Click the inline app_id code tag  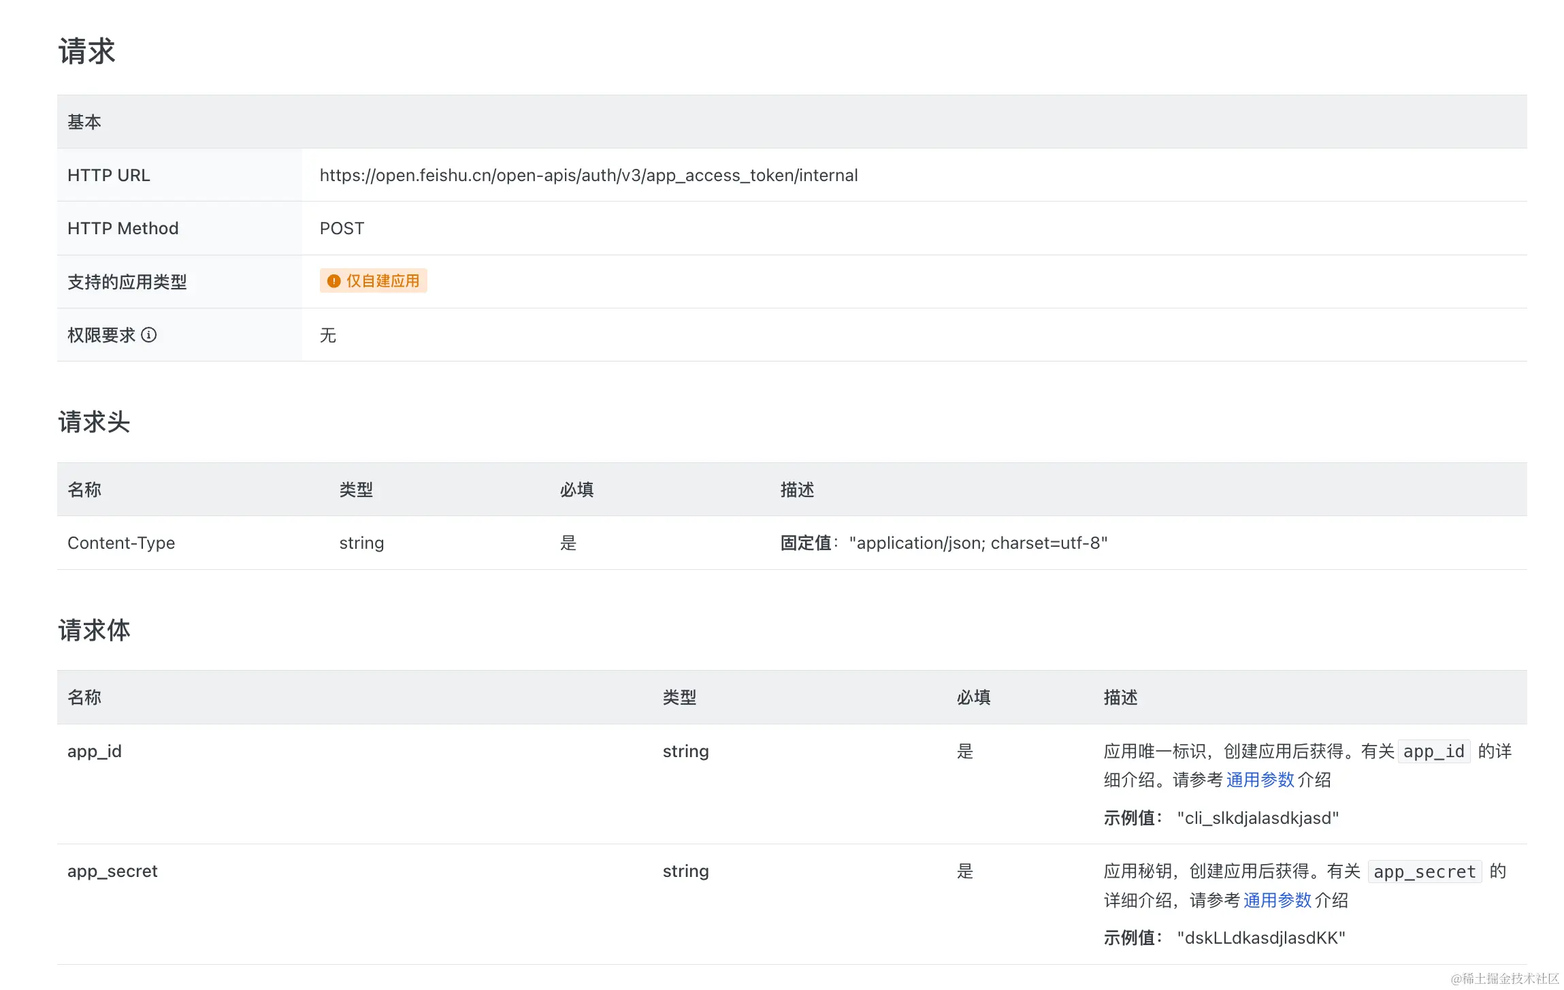1433,752
